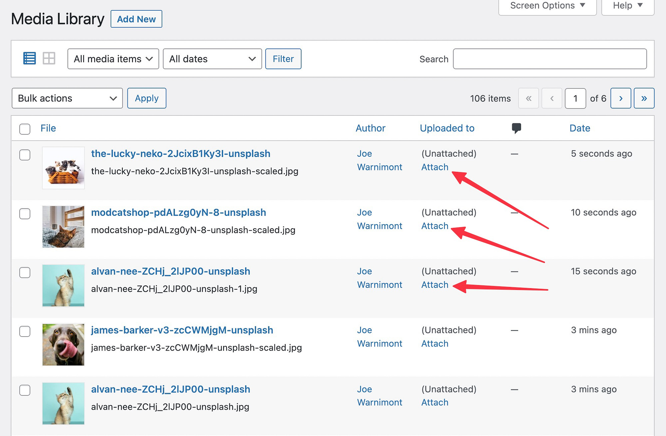
Task: Check the the-lucky-neko image row
Action: [25, 155]
